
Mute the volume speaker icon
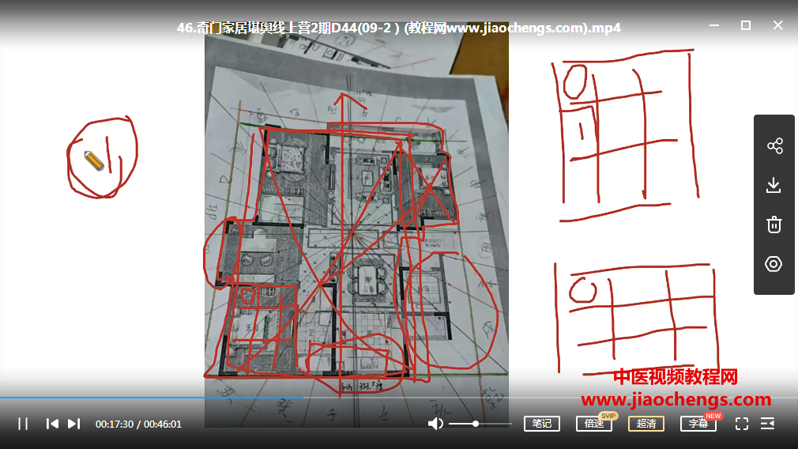(435, 424)
